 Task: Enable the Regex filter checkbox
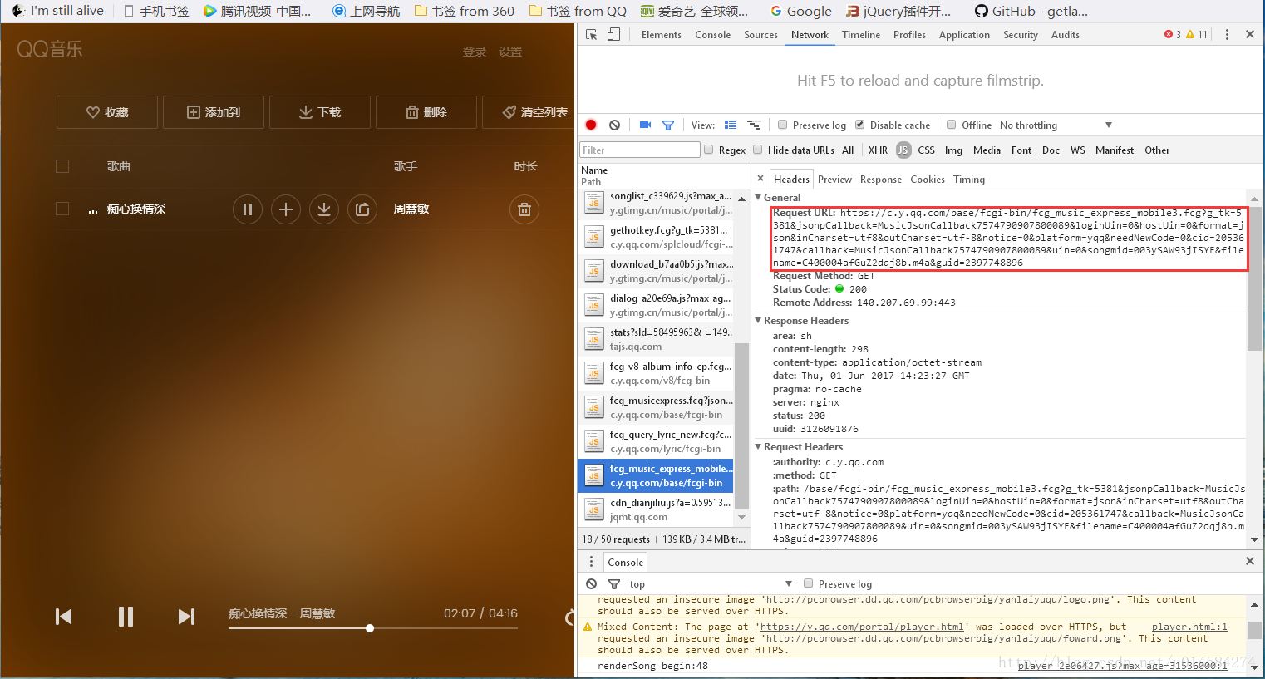point(708,150)
